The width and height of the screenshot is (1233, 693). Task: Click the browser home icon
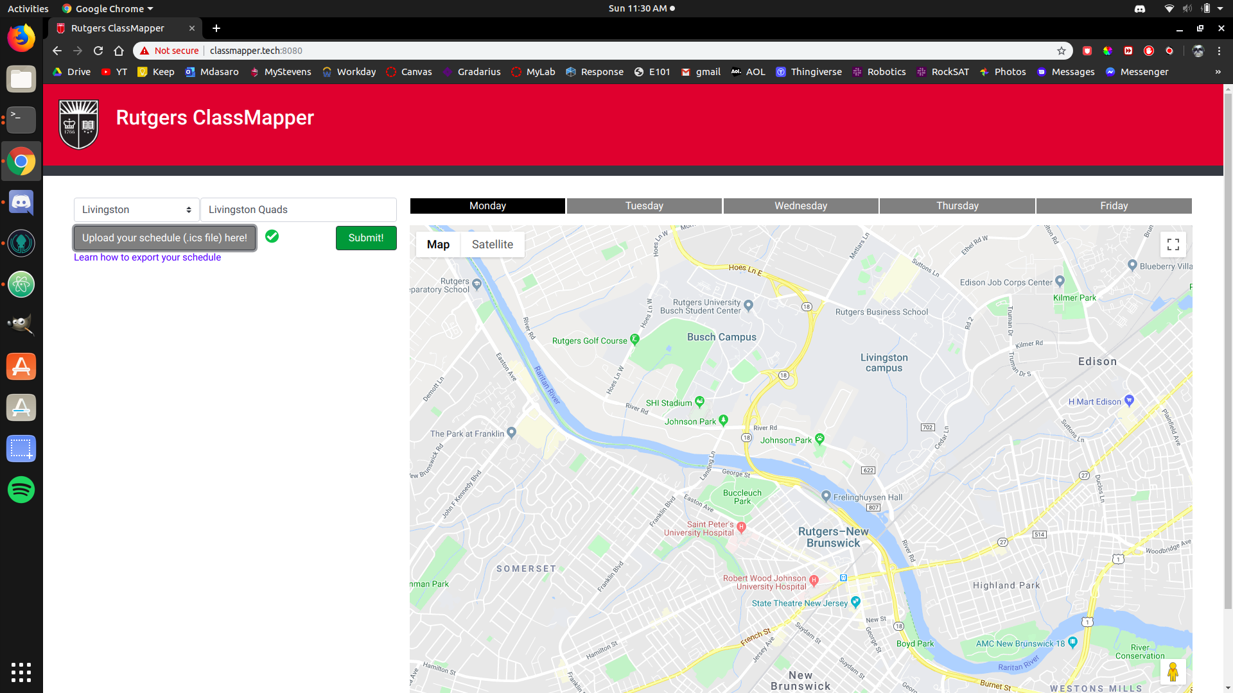coord(119,51)
